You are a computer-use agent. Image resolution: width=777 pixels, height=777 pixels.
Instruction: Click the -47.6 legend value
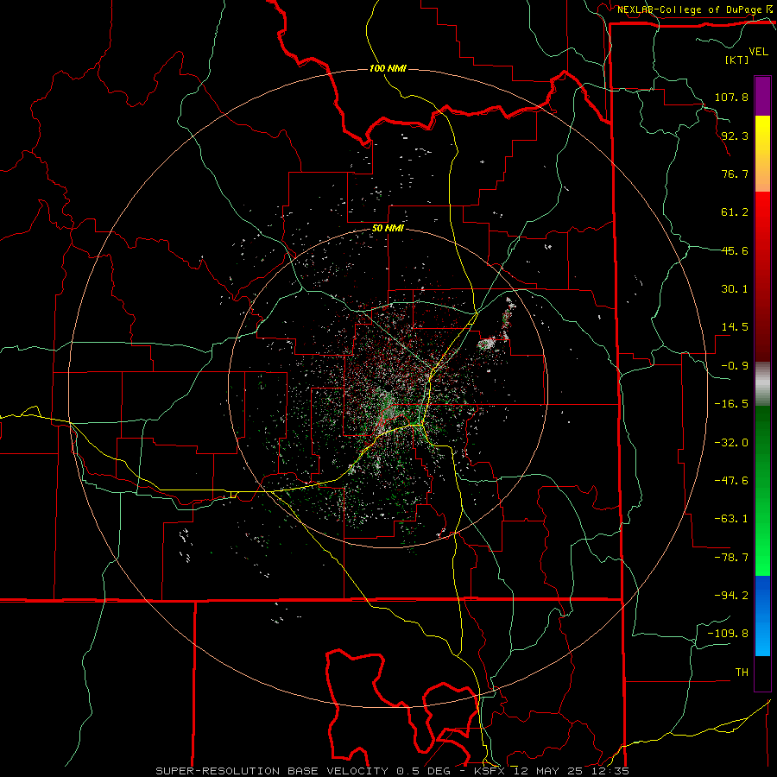(x=731, y=481)
